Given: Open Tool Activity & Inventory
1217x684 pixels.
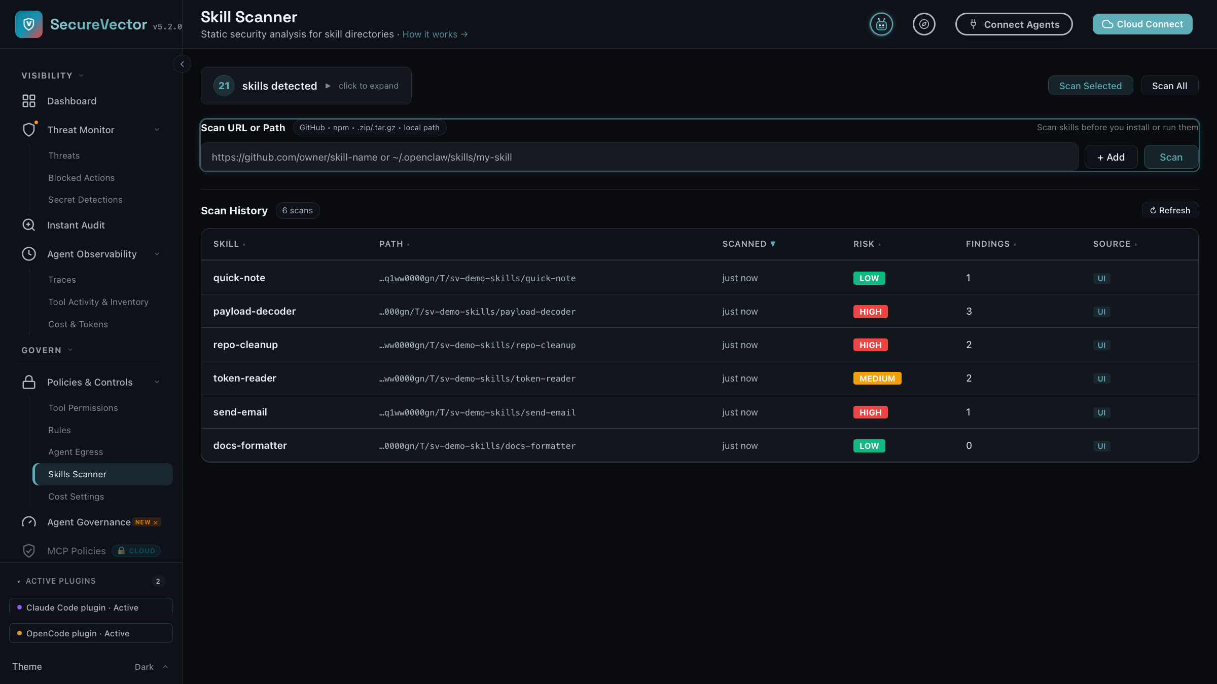Looking at the screenshot, I should coord(98,302).
